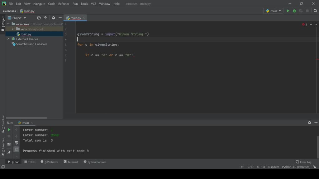The width and height of the screenshot is (319, 179).
Task: Go to next highlighted error arrow
Action: 316,24
